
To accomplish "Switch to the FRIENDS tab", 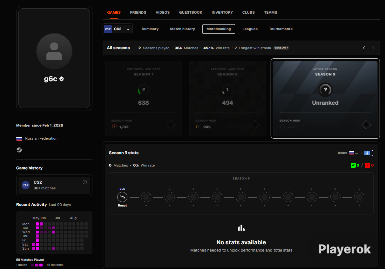I will (x=138, y=12).
